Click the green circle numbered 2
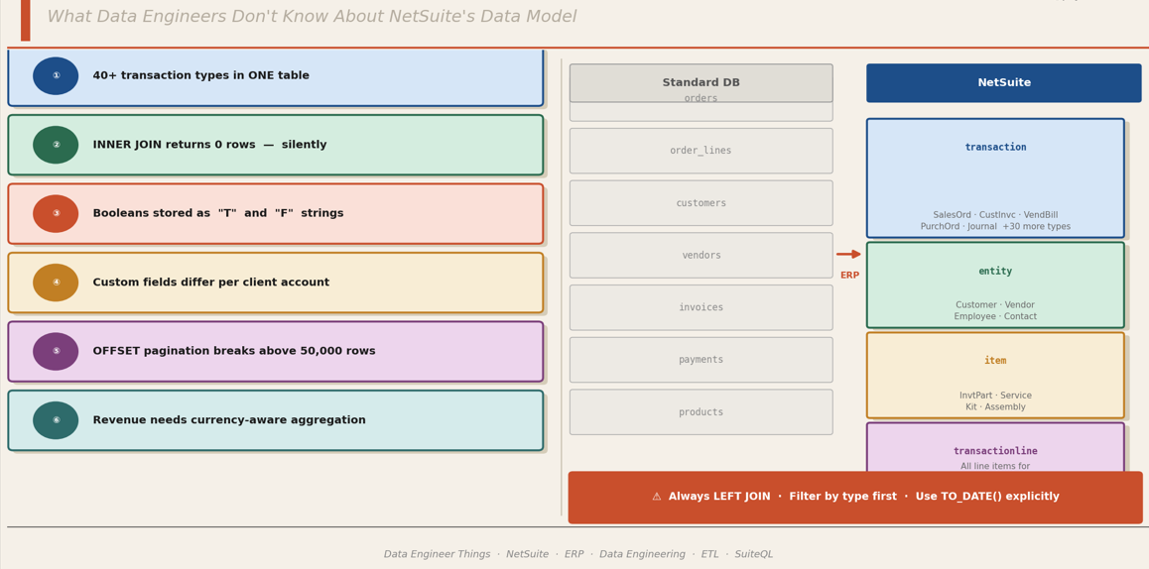Viewport: 1149px width, 569px height. (x=56, y=145)
